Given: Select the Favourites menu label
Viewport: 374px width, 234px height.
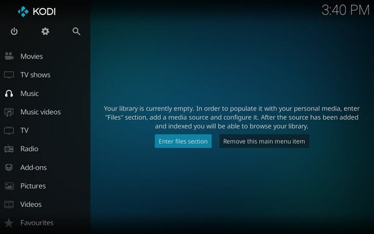Looking at the screenshot, I should 37,223.
